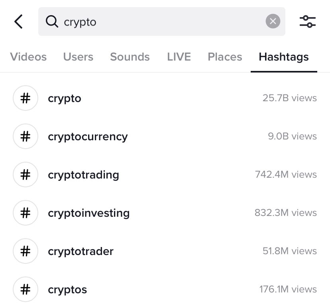Click hash icon beside cryptoinvesting

coord(26,213)
